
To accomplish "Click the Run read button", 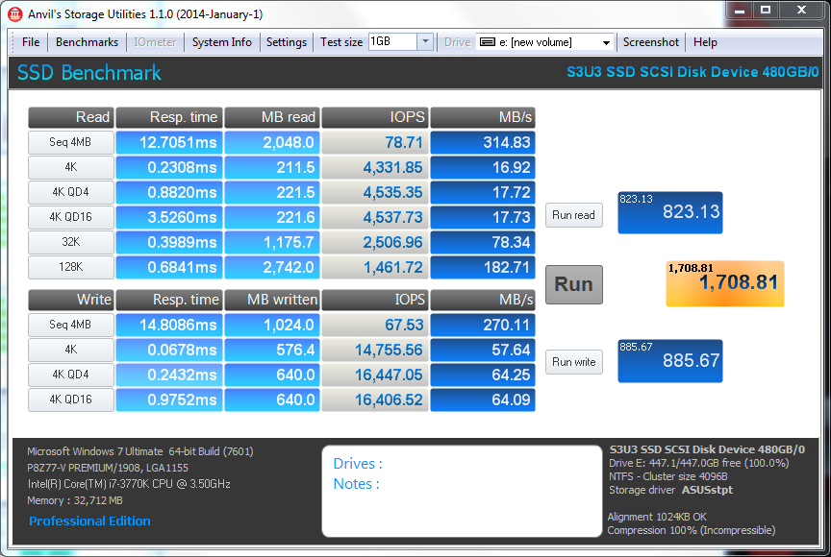I will click(574, 215).
